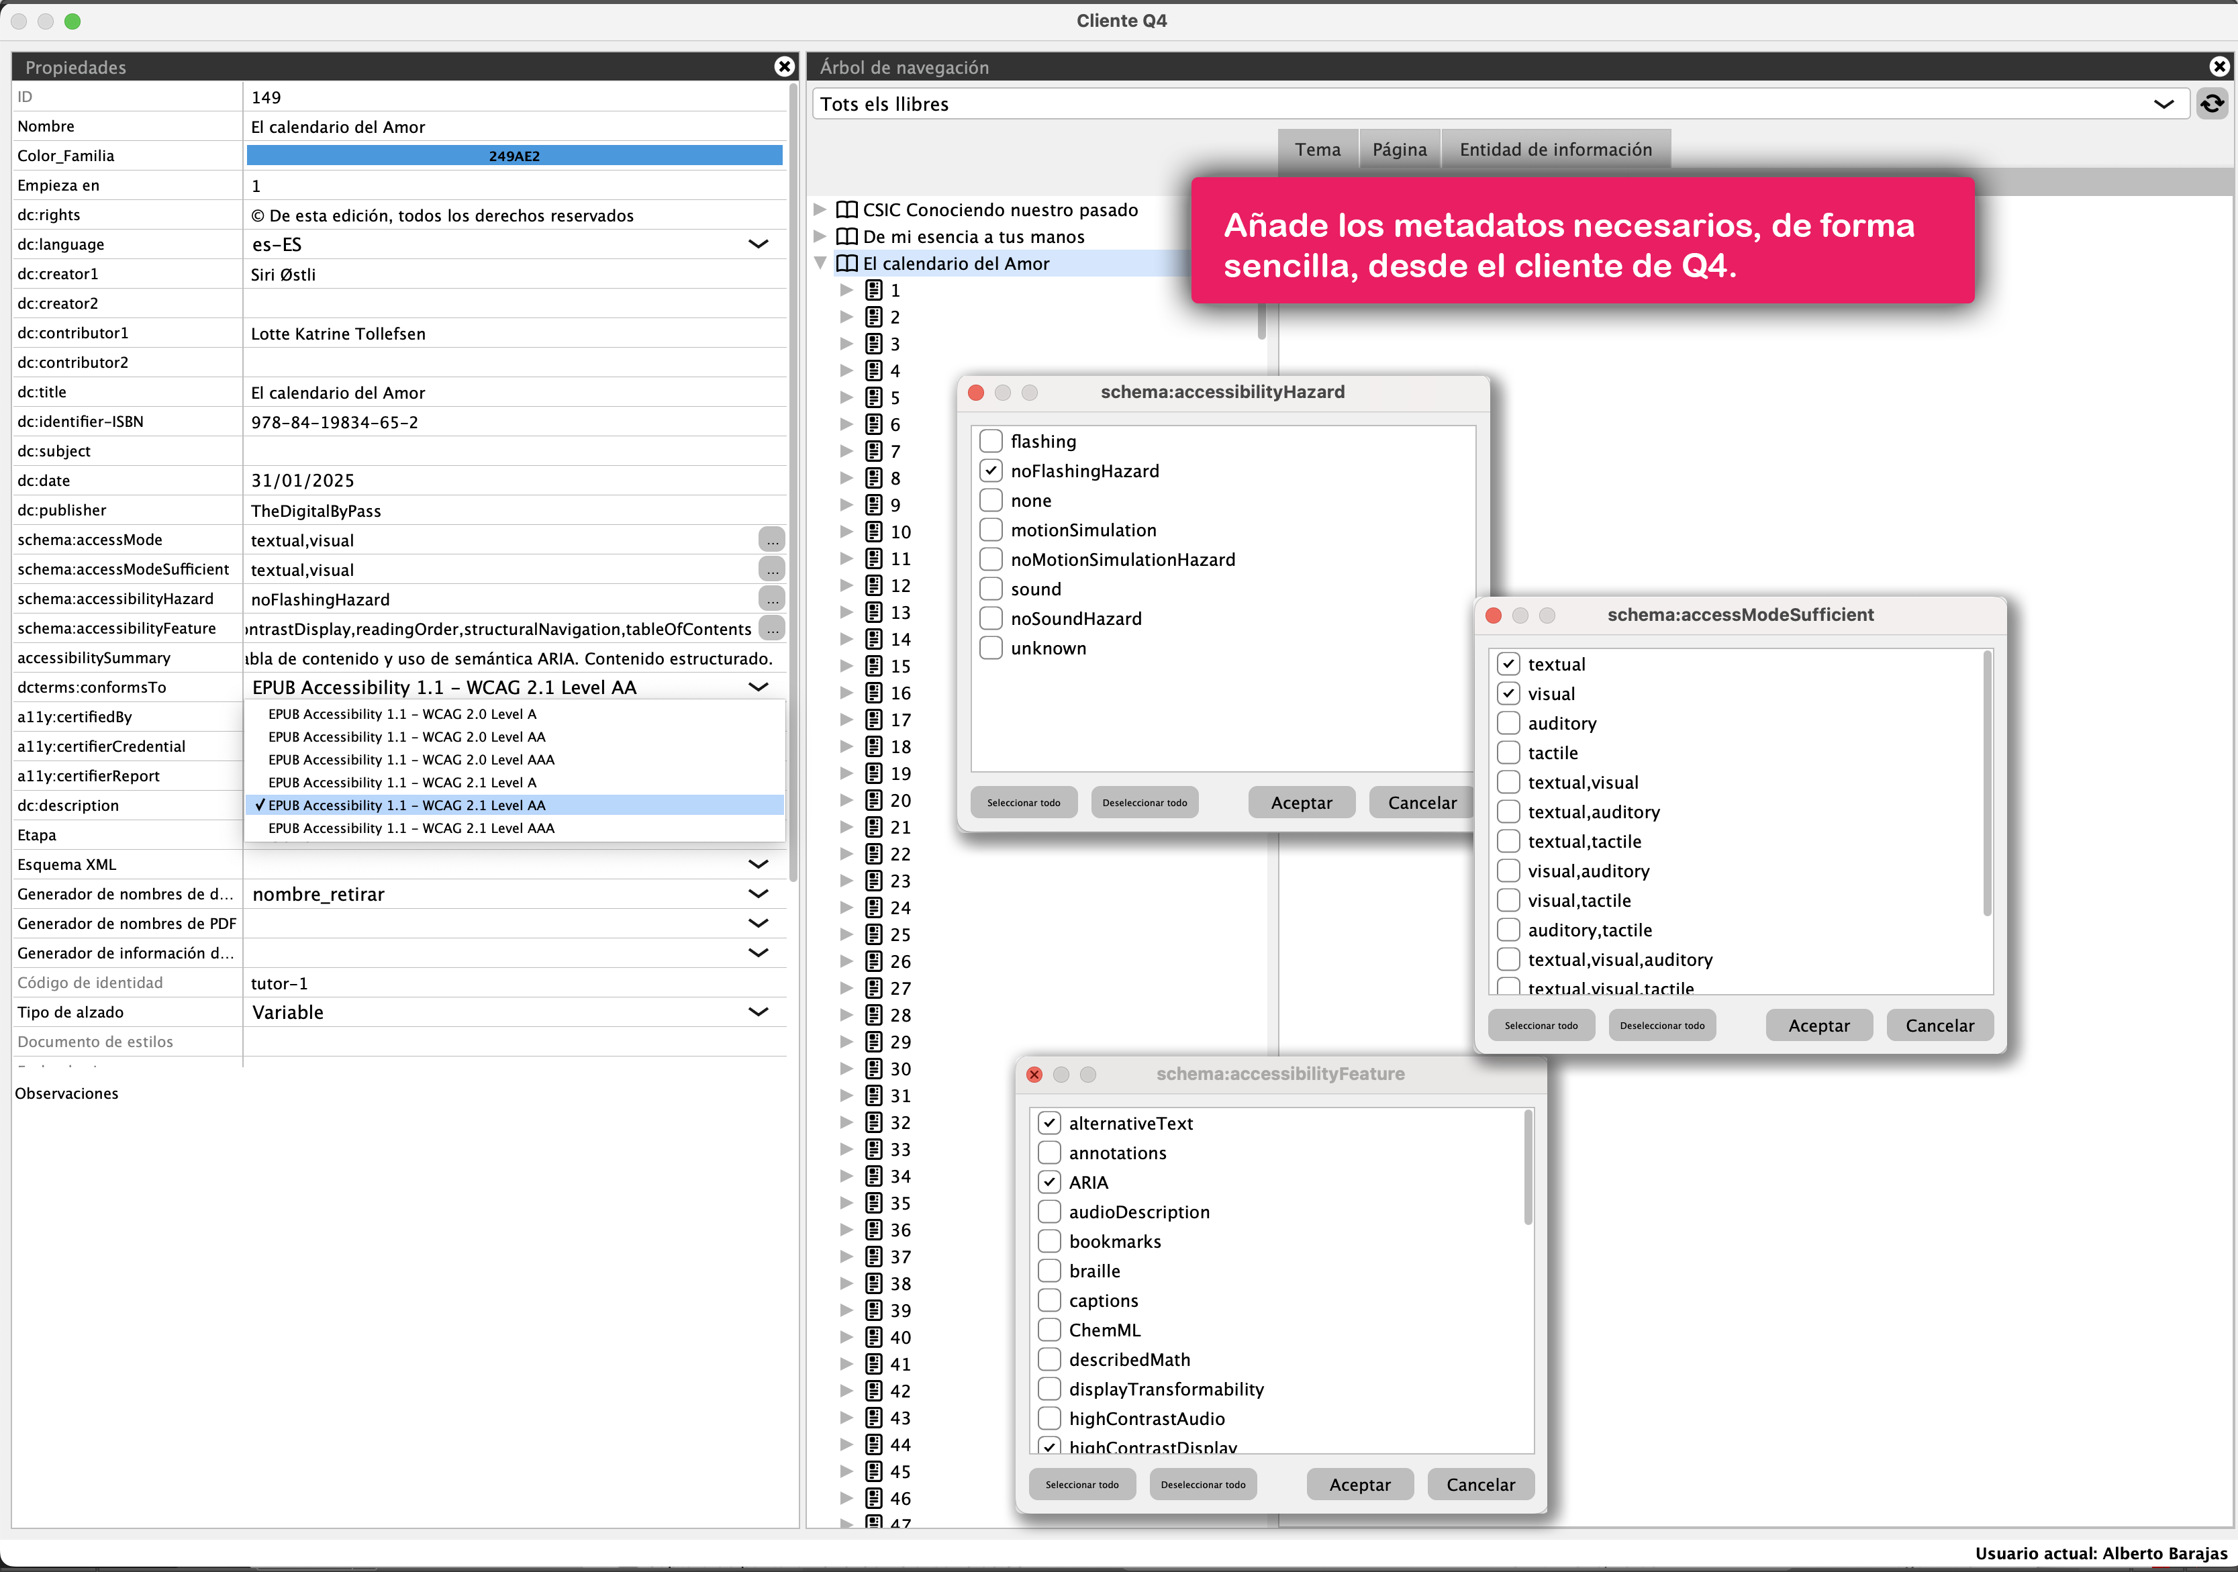
Task: Choose WCAG 2.1 Level AAA conformance option
Action: (410, 828)
